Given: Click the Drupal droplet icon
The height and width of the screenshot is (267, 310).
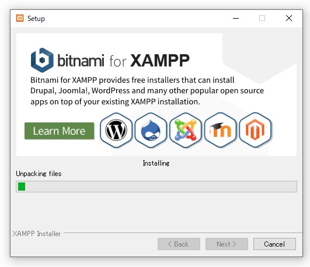Looking at the screenshot, I should (x=151, y=130).
